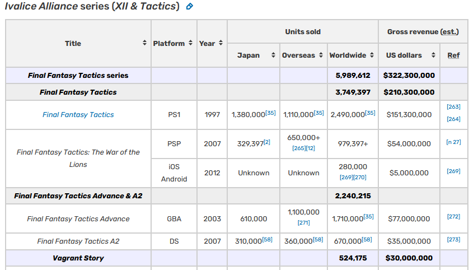Select the $5,000,000 revenue cell

click(x=409, y=173)
